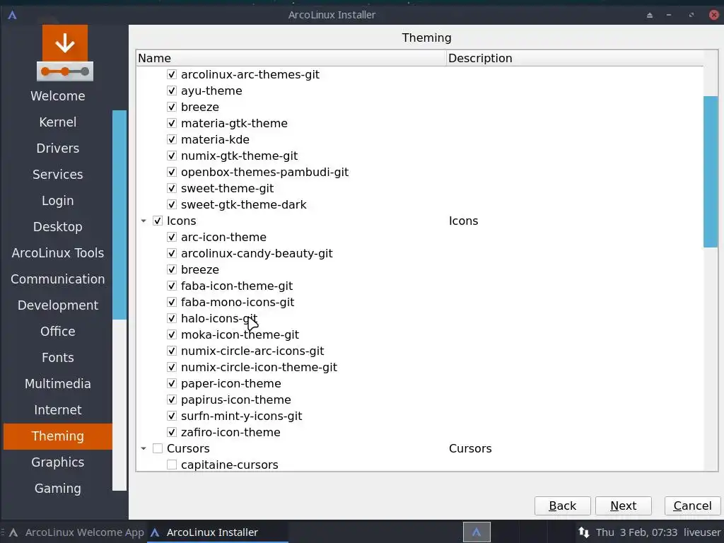
Task: Open the Multimedia section
Action: point(58,384)
